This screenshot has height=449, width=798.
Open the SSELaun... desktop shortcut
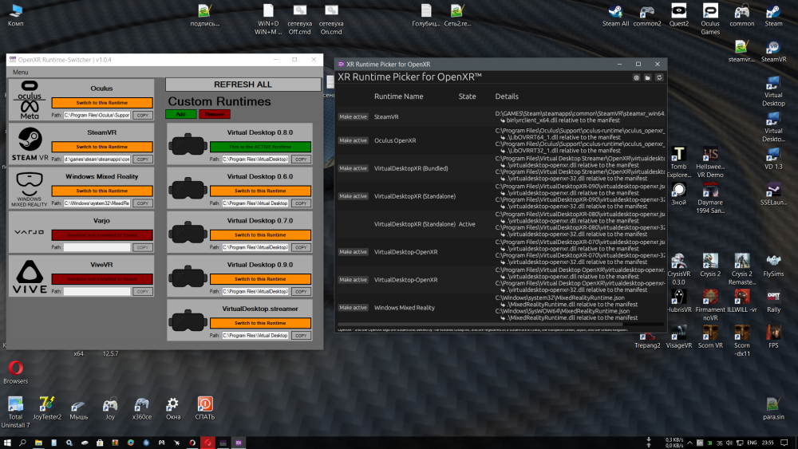[773, 195]
